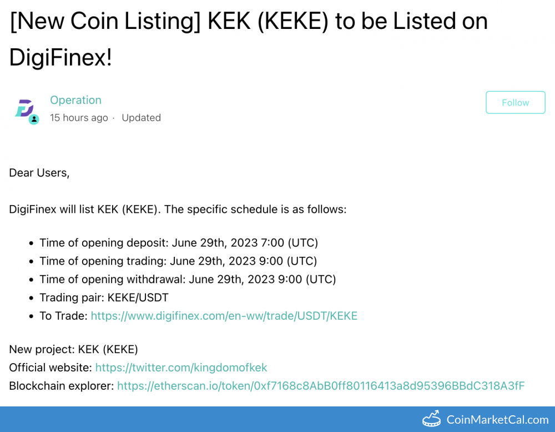This screenshot has width=555, height=432.
Task: Click the "Dear Users," greeting text
Action: 39,173
